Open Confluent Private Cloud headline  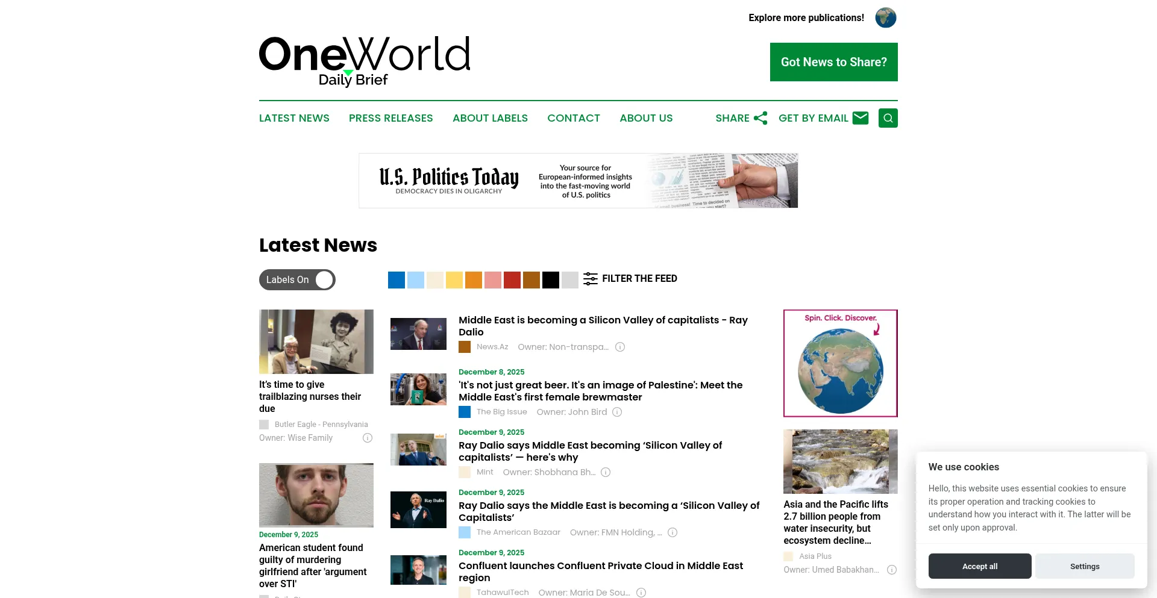coord(601,572)
